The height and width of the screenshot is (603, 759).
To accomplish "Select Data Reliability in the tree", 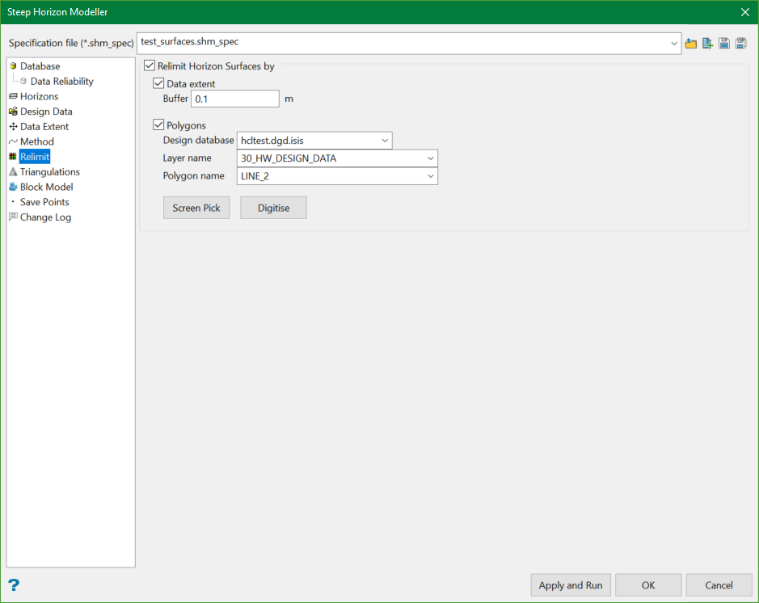I will click(x=61, y=82).
